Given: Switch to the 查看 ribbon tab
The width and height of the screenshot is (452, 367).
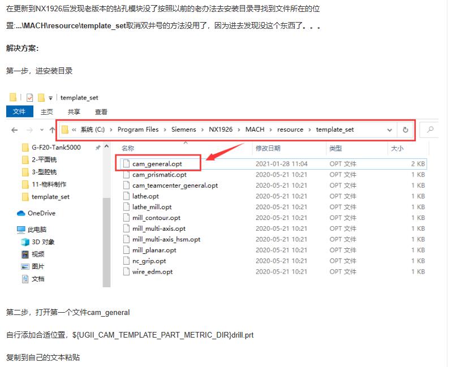Looking at the screenshot, I should click(101, 112).
